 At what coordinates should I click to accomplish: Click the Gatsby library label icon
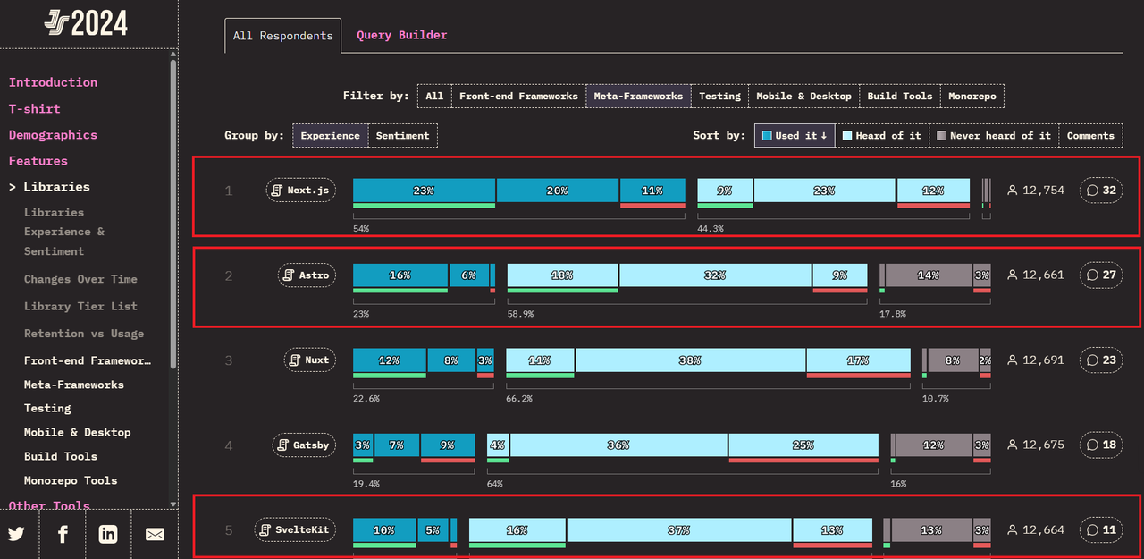coord(283,445)
